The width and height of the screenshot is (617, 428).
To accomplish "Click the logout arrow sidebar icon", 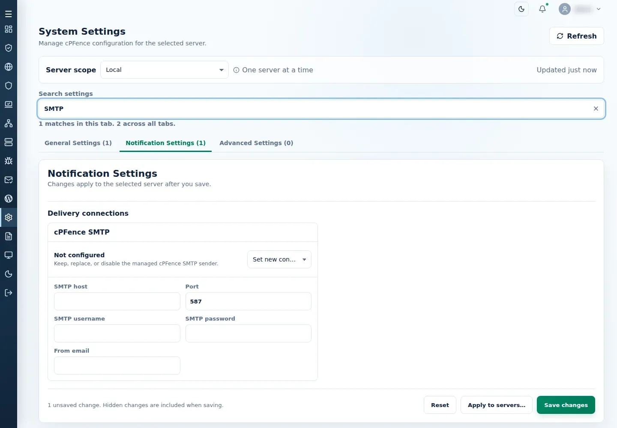I will pyautogui.click(x=9, y=293).
